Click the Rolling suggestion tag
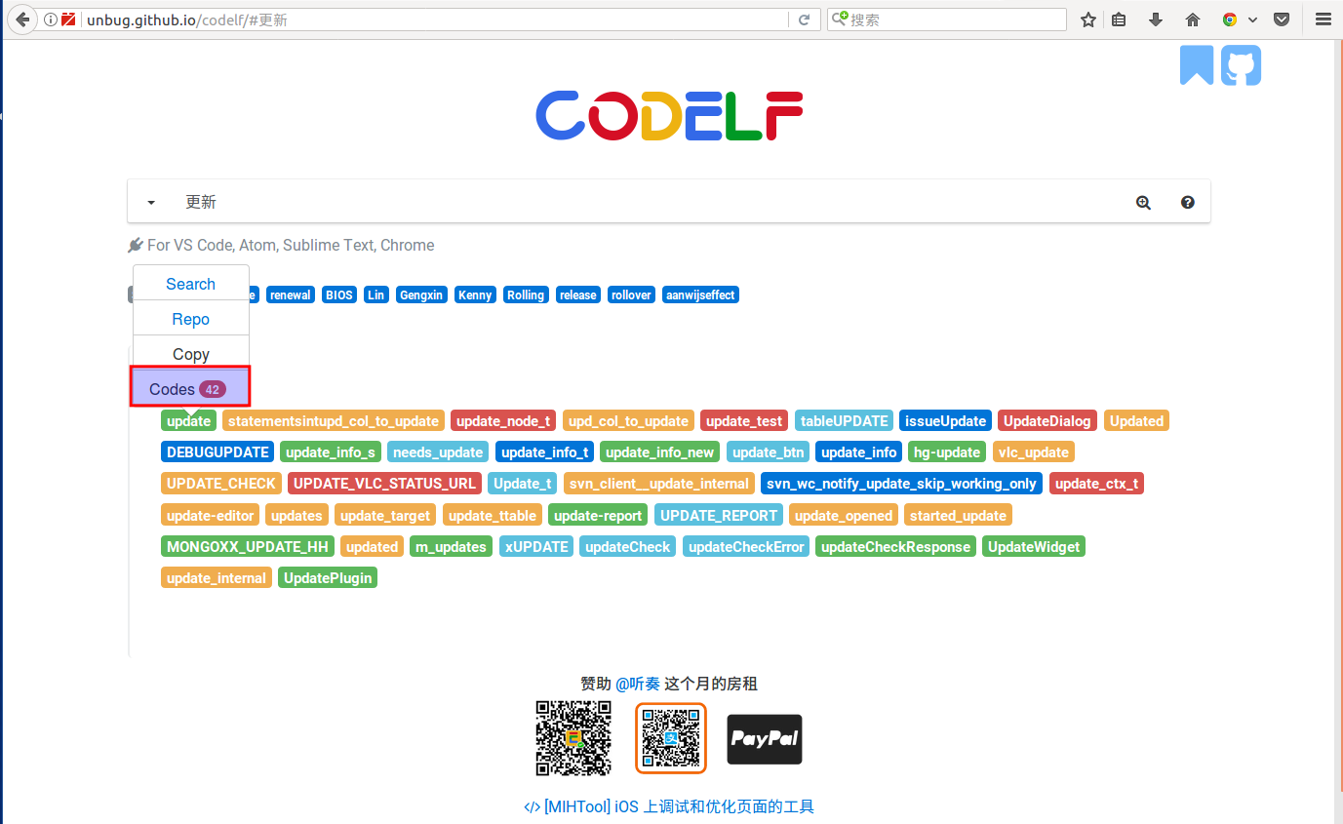The width and height of the screenshot is (1343, 824). [x=526, y=294]
